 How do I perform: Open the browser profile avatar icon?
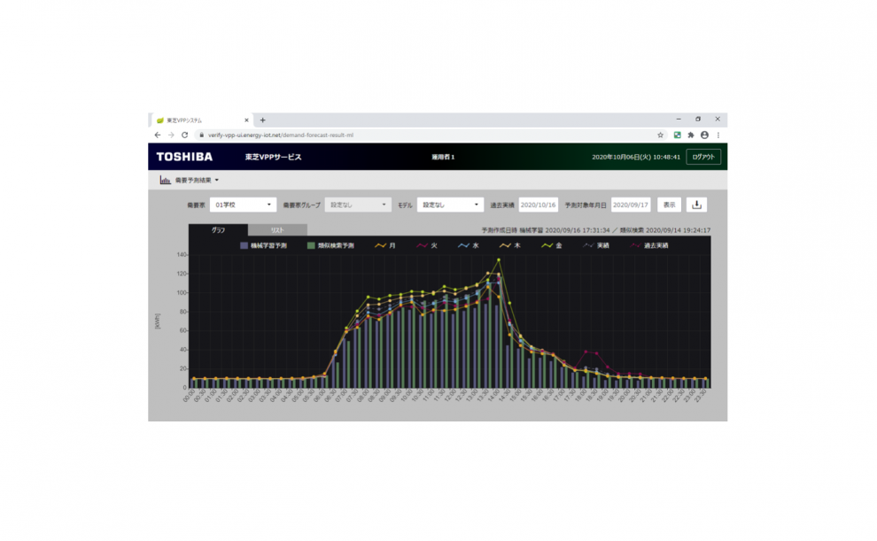tap(705, 135)
